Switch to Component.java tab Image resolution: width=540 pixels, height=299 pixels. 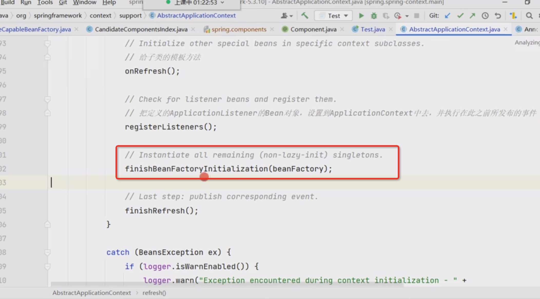click(313, 29)
